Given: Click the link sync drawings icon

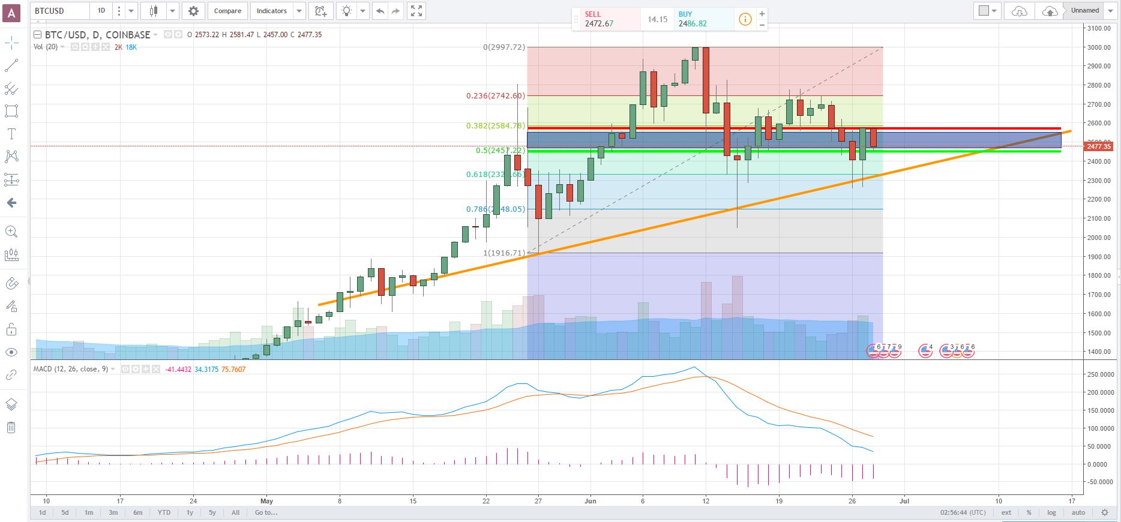Looking at the screenshot, I should click(11, 375).
